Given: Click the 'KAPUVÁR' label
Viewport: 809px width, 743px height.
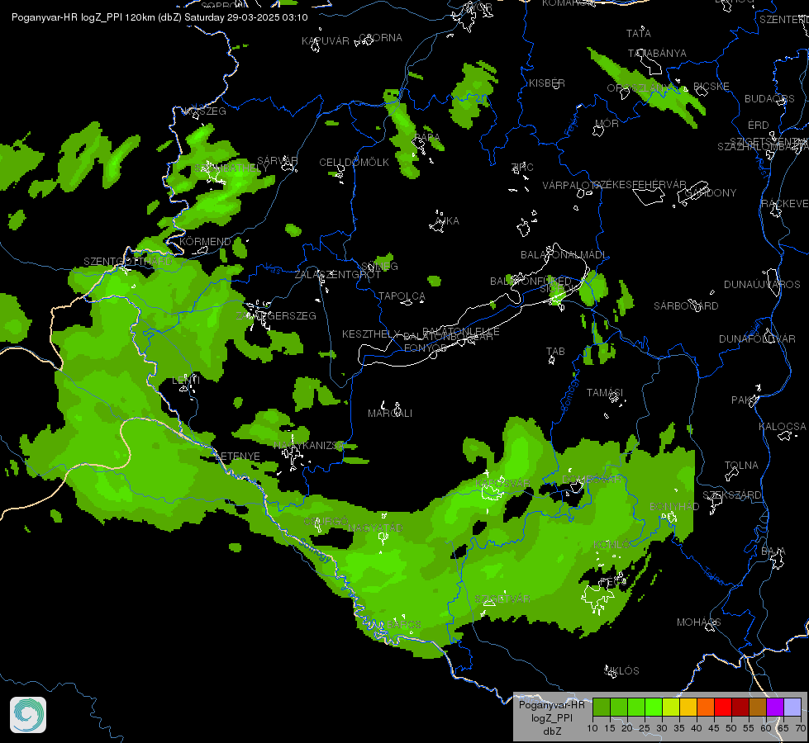Looking at the screenshot, I should [x=326, y=41].
